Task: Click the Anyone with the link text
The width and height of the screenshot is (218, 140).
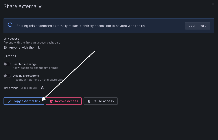Action: click(24, 48)
